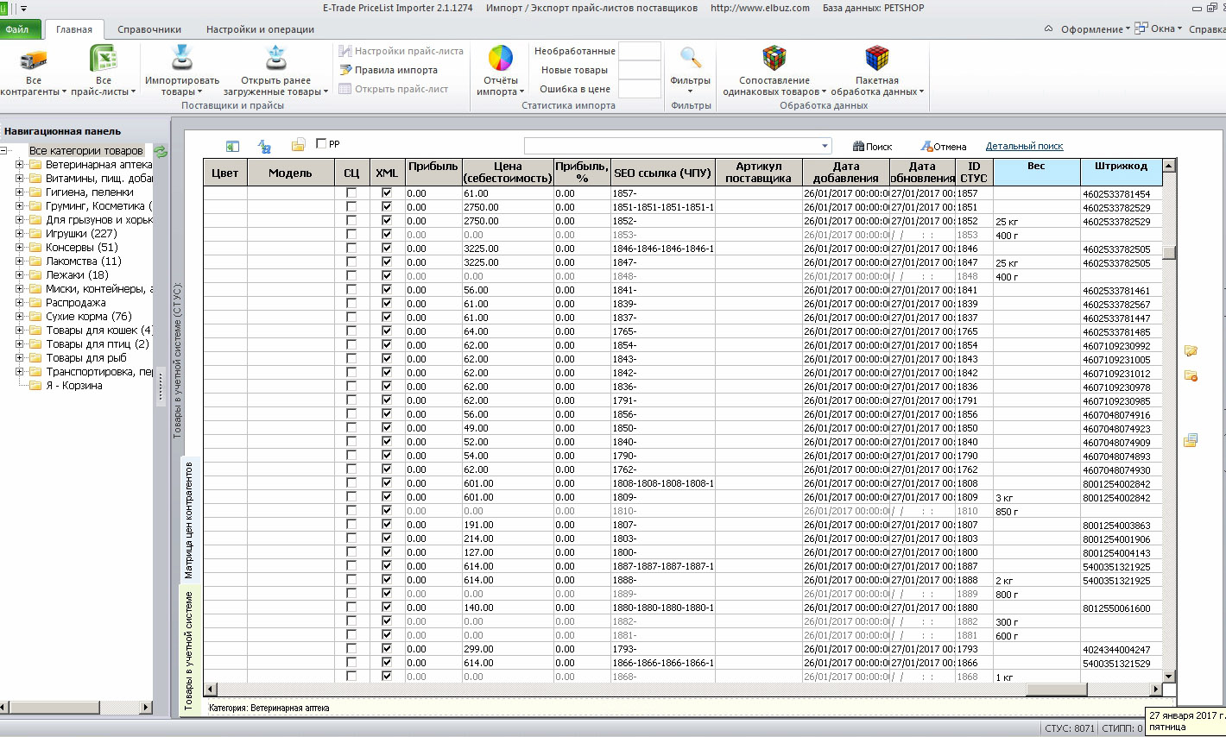Click the top yellow folder icon on the right edge
The width and height of the screenshot is (1226, 737).
tap(1191, 350)
